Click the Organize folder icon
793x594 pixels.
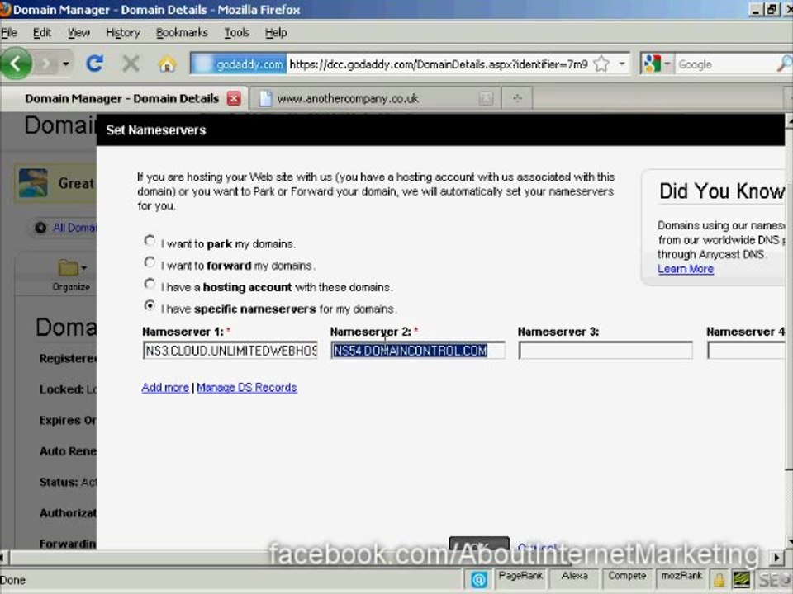tap(68, 267)
